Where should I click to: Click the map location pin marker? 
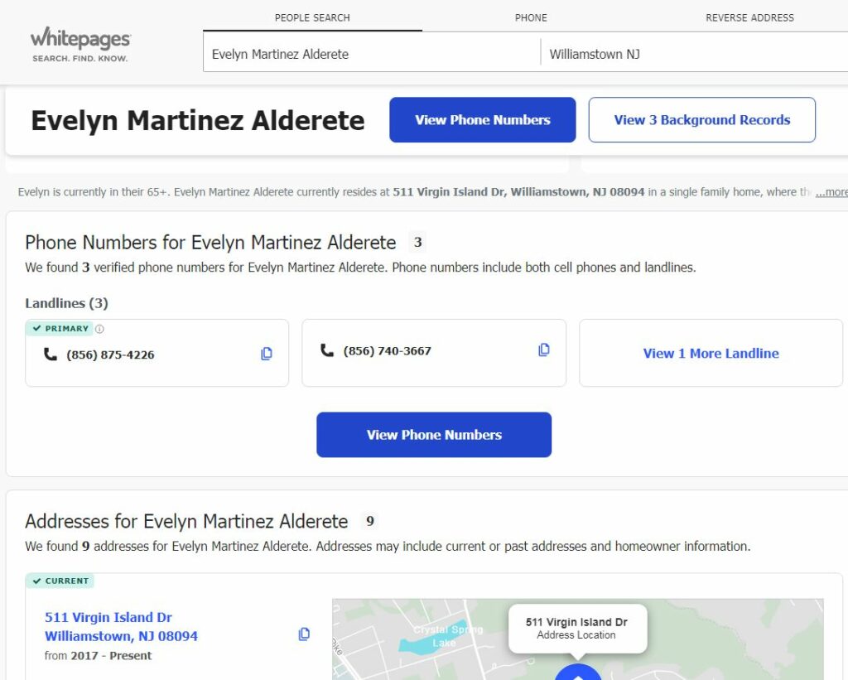coord(577,673)
